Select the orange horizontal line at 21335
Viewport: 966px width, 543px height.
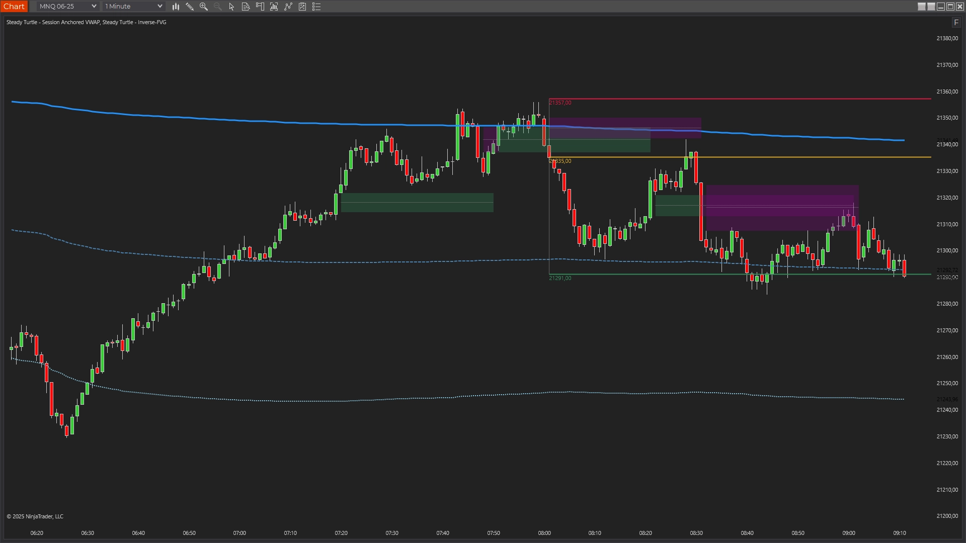740,157
